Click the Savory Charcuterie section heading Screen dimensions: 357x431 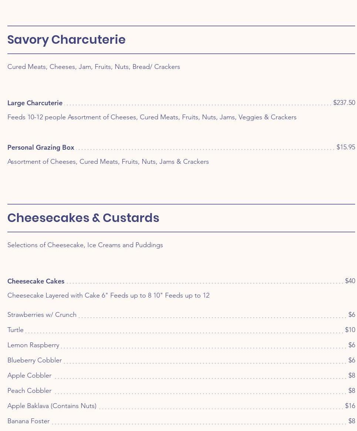(67, 40)
